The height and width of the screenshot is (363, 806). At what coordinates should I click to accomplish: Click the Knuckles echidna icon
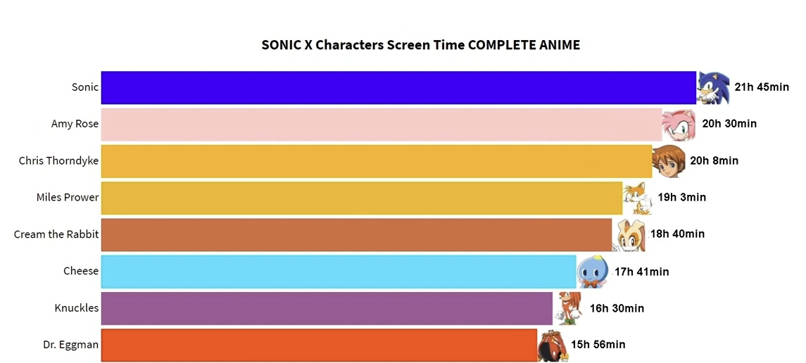pyautogui.click(x=568, y=308)
